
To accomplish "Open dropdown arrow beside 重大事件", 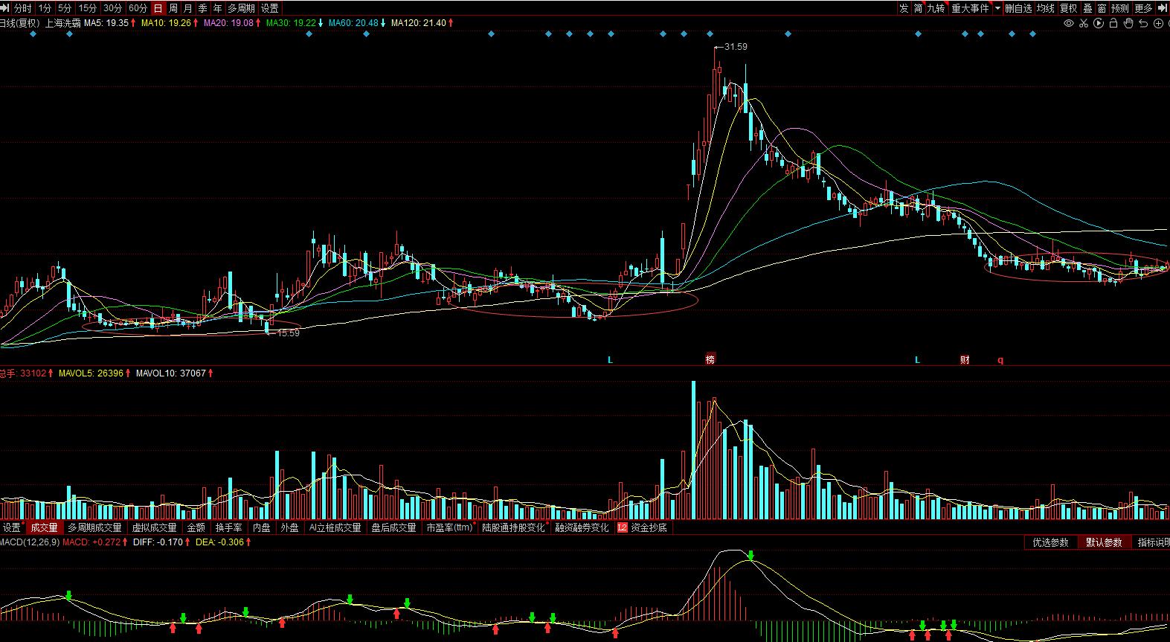I will pyautogui.click(x=997, y=8).
